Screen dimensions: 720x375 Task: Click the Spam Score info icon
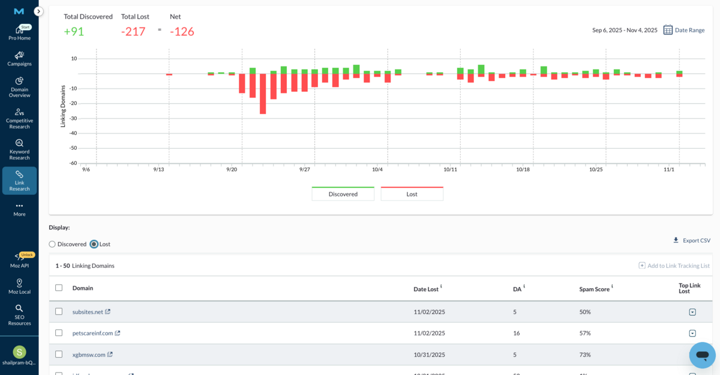pyautogui.click(x=612, y=286)
